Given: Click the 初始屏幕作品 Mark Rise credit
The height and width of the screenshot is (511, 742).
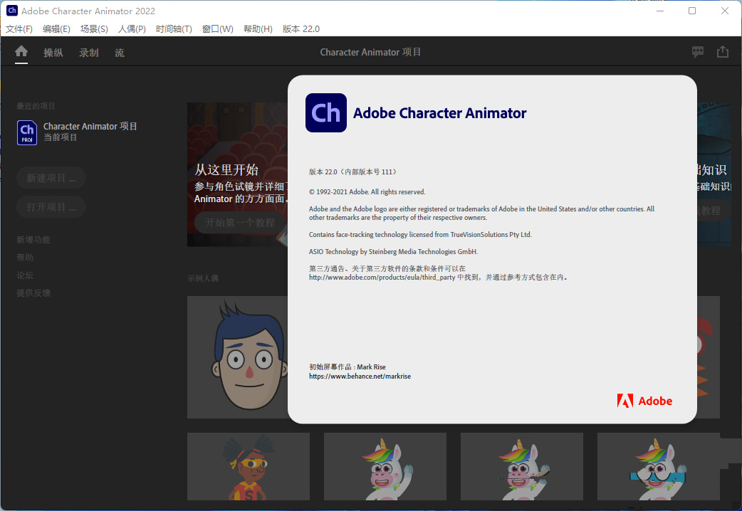Looking at the screenshot, I should pos(348,367).
